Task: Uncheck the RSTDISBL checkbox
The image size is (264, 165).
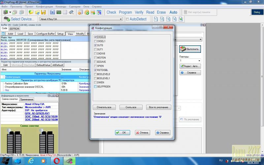Action: (x=95, y=70)
